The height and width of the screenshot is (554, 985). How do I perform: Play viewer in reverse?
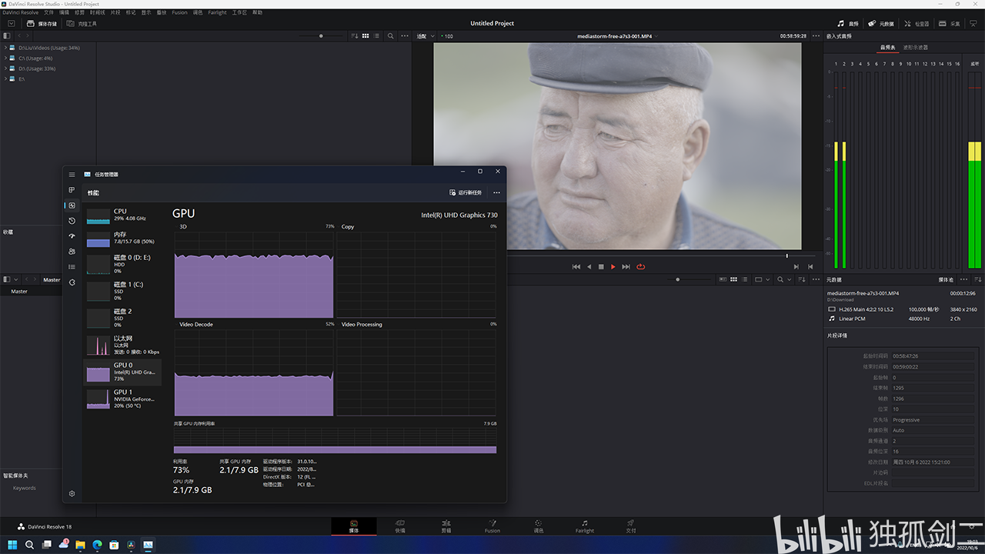coord(589,267)
